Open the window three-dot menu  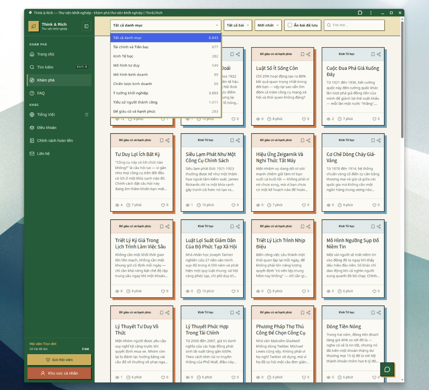[x=370, y=12]
